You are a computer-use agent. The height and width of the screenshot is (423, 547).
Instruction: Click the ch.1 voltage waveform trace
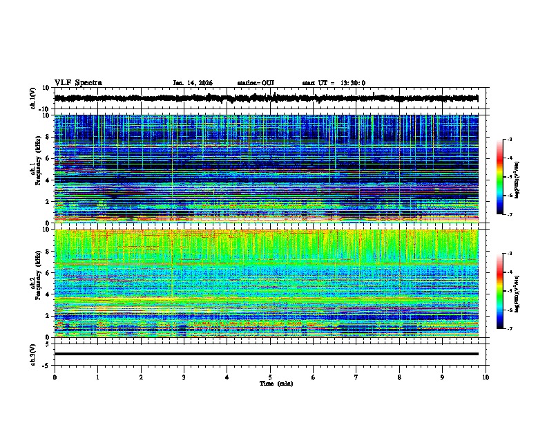tap(266, 98)
